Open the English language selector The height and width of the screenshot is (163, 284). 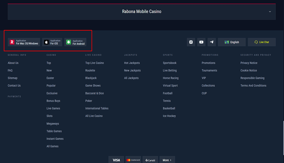tap(232, 42)
